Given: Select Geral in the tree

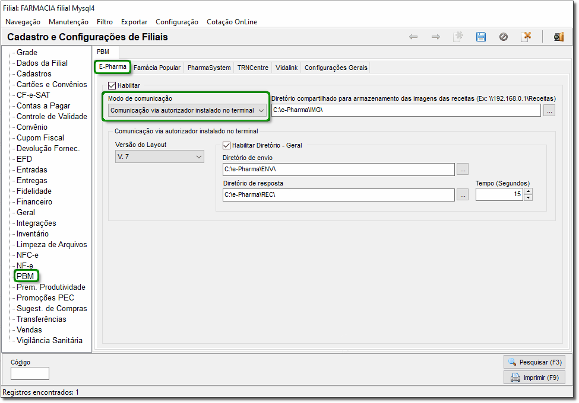Looking at the screenshot, I should (x=26, y=213).
